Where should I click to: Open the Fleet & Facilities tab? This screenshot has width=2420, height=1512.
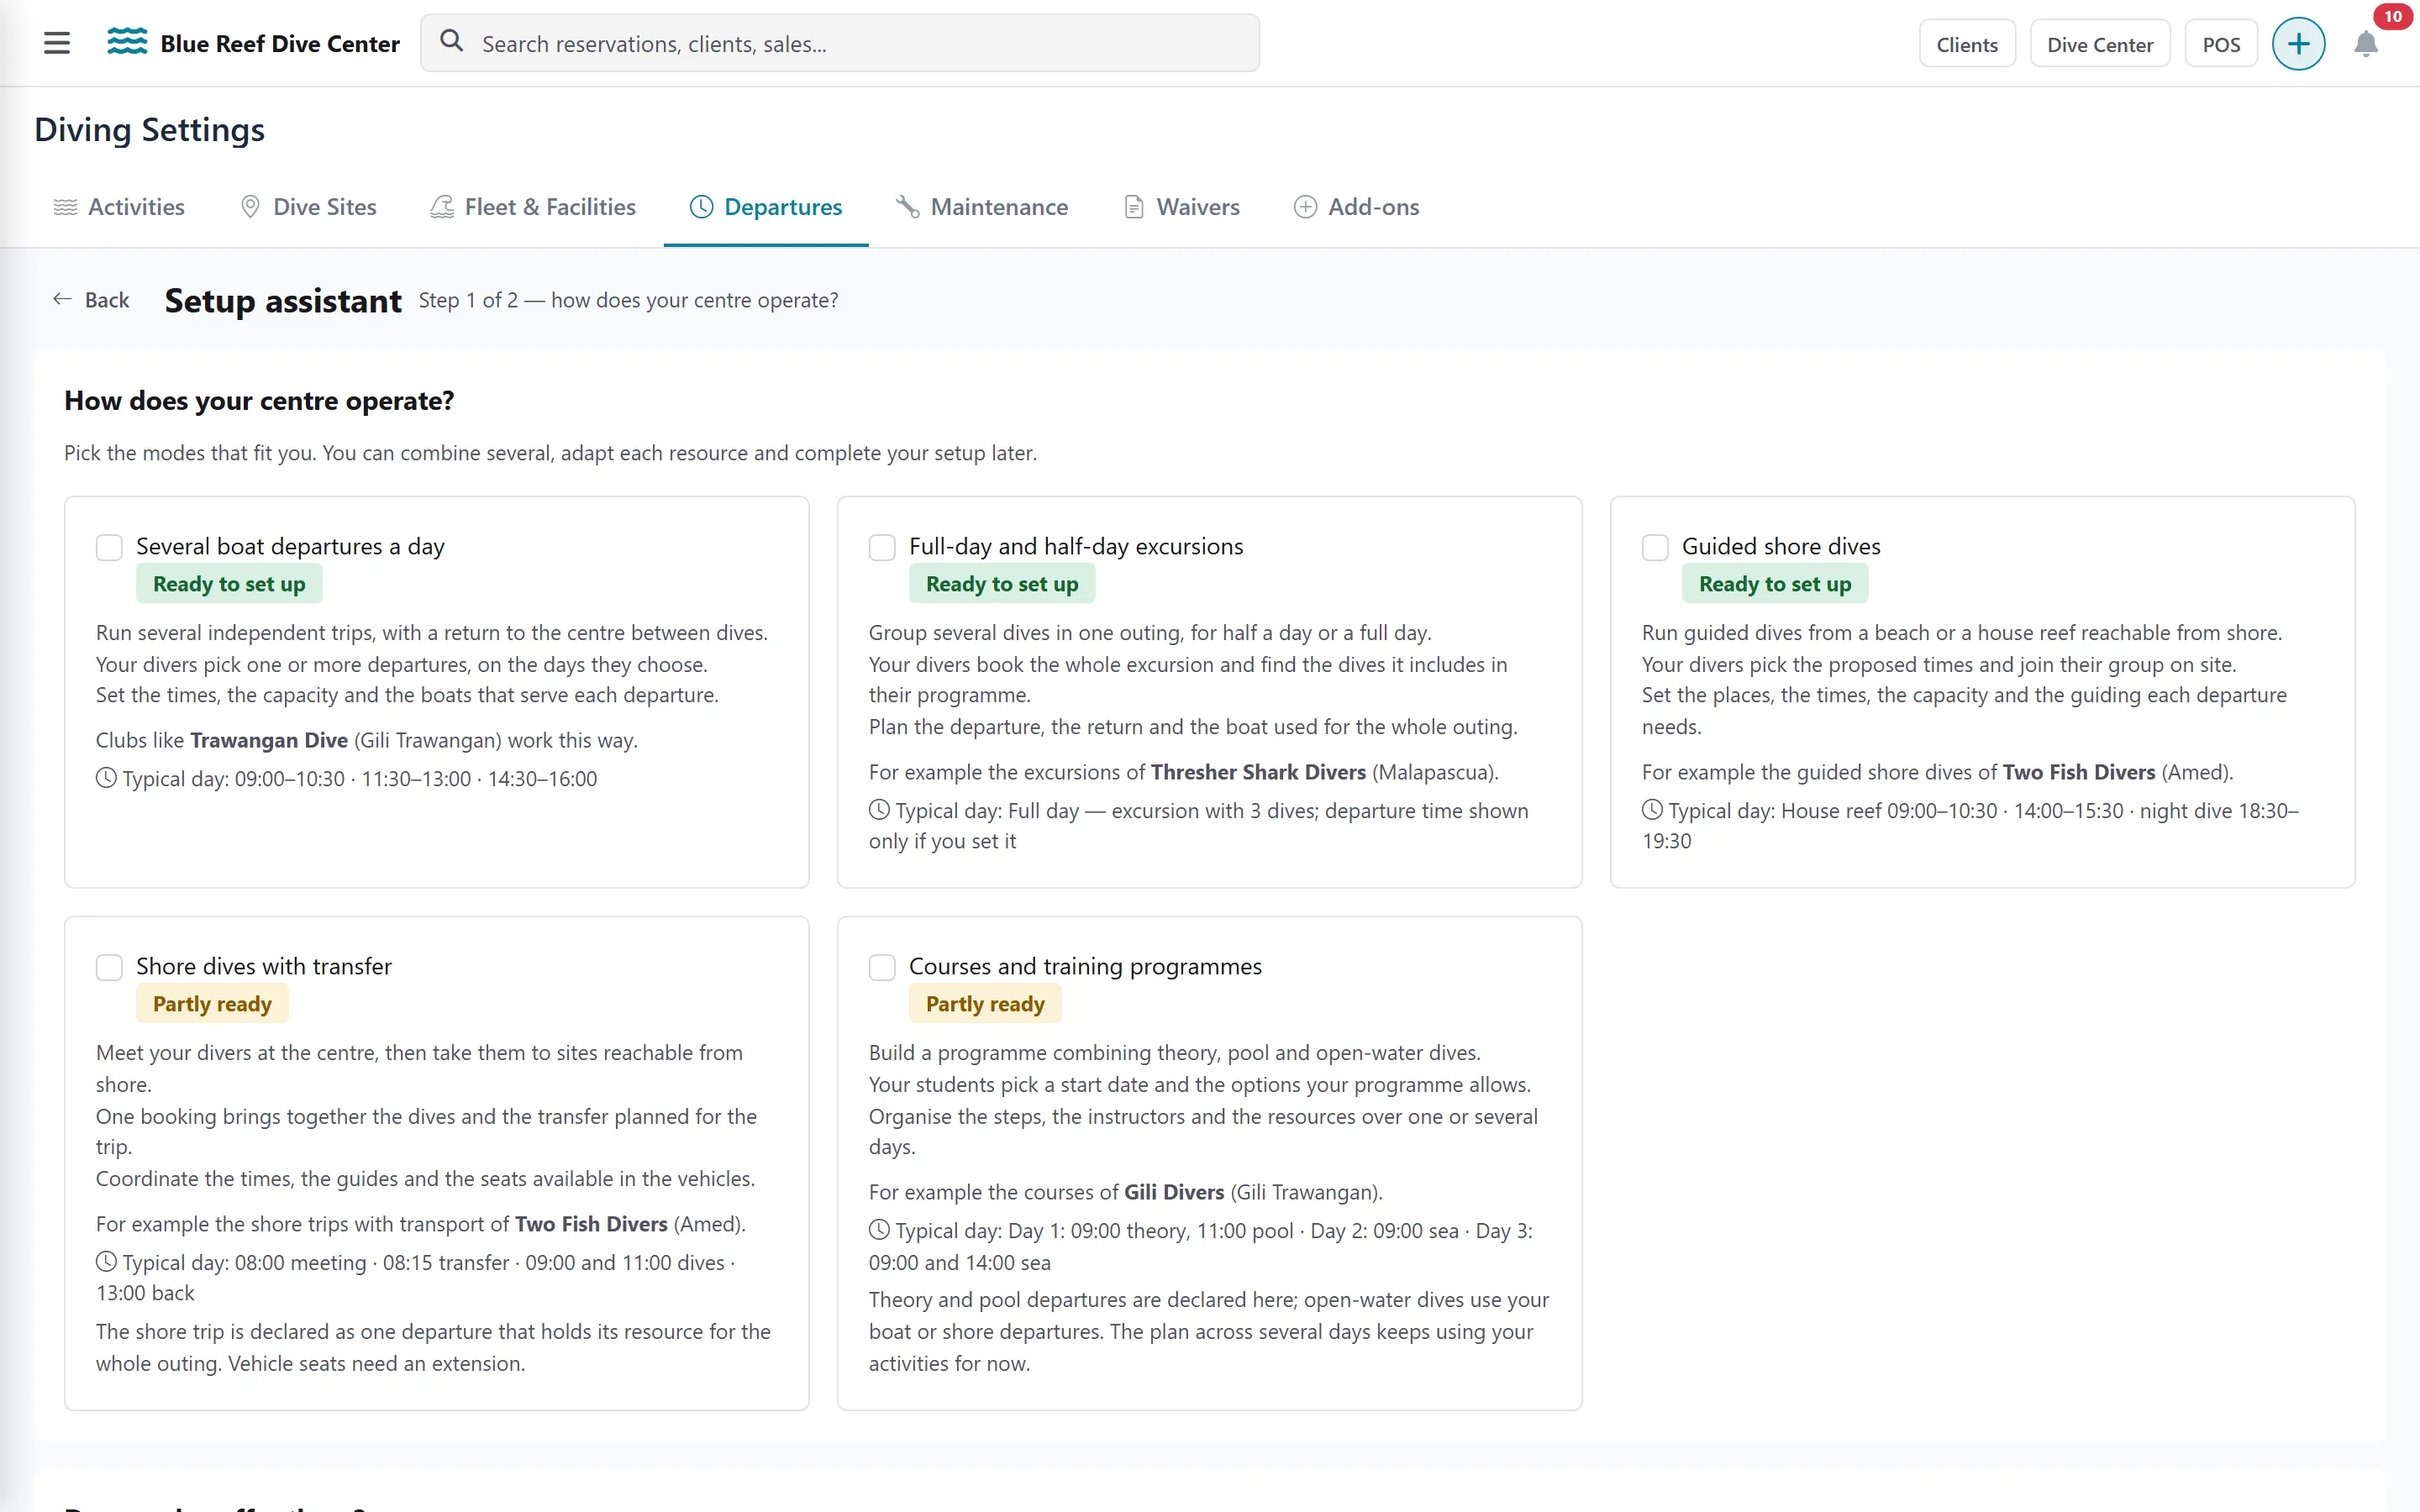[533, 207]
